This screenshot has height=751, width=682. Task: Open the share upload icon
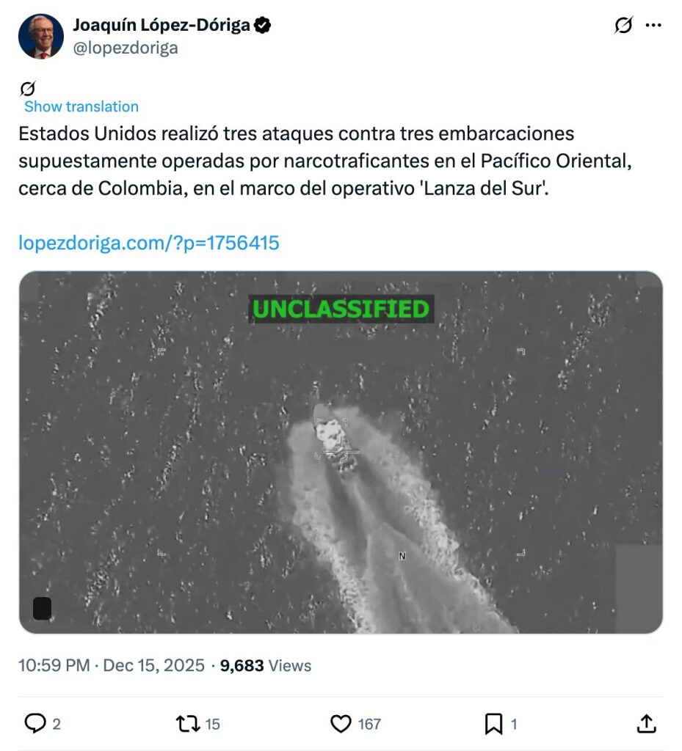[x=646, y=724]
